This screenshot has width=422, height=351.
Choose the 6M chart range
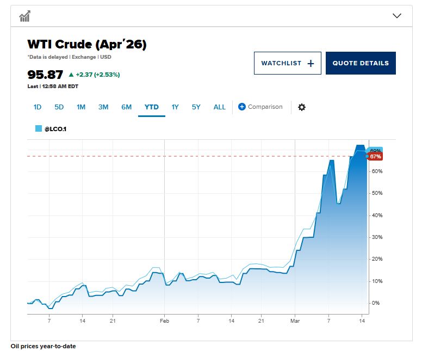point(126,107)
